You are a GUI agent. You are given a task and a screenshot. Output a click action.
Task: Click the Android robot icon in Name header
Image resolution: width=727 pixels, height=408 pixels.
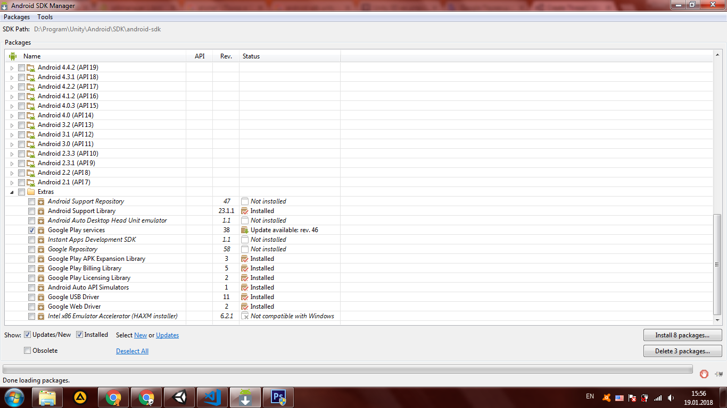pos(13,56)
